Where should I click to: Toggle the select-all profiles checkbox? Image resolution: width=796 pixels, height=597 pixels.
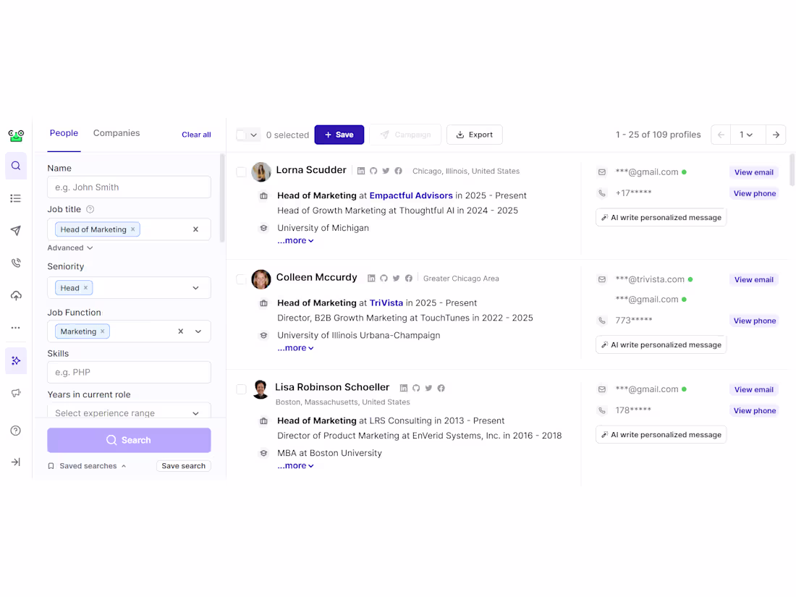[x=241, y=135]
